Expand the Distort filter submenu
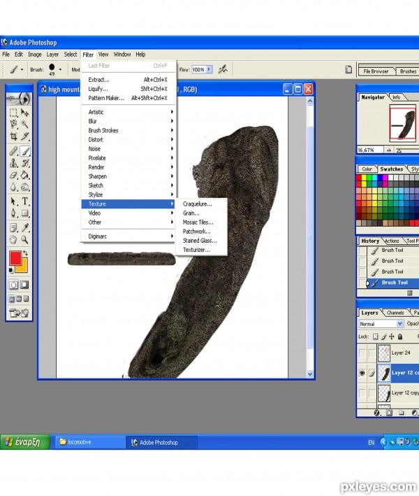Viewport: 419px width, 496px height. (x=128, y=139)
